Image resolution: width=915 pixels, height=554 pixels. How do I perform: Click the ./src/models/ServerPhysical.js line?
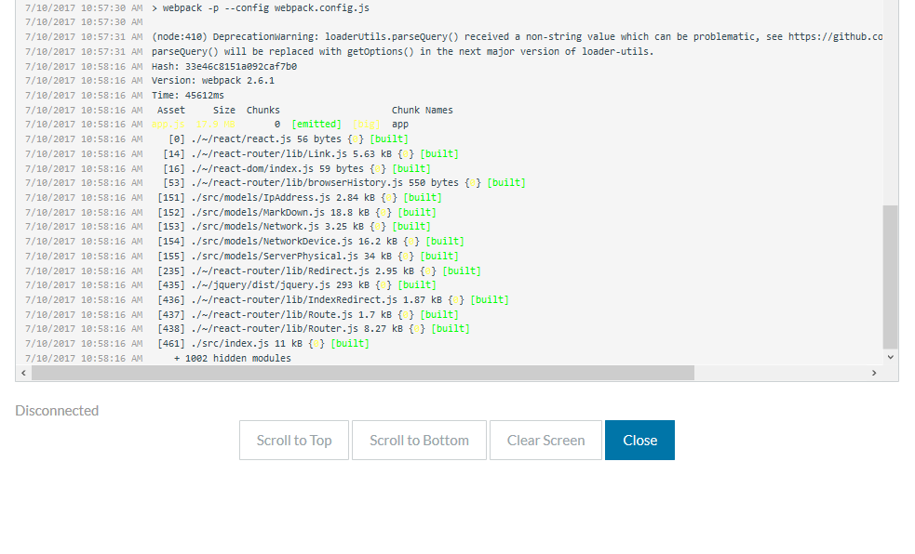307,257
